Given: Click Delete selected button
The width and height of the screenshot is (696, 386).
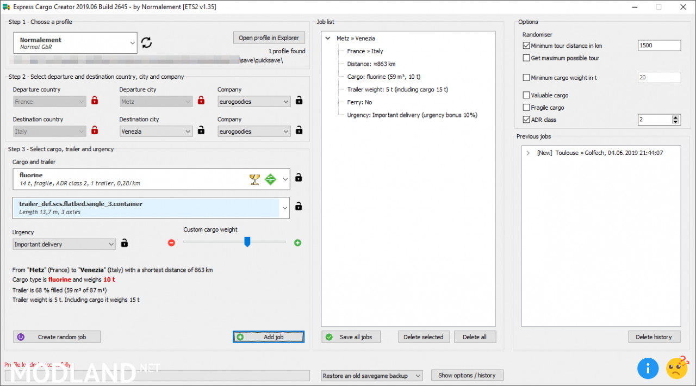Looking at the screenshot, I should (x=424, y=337).
